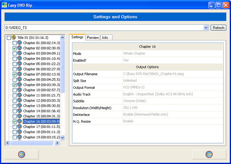Click the Split Size value Unlimited

pyautogui.click(x=130, y=80)
